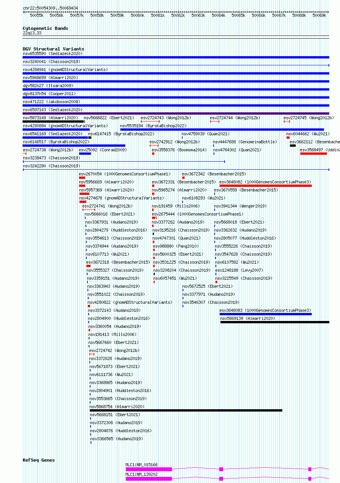The height and width of the screenshot is (483, 340).
Task: Click the 50065k ruler position
Action: [x=238, y=16]
